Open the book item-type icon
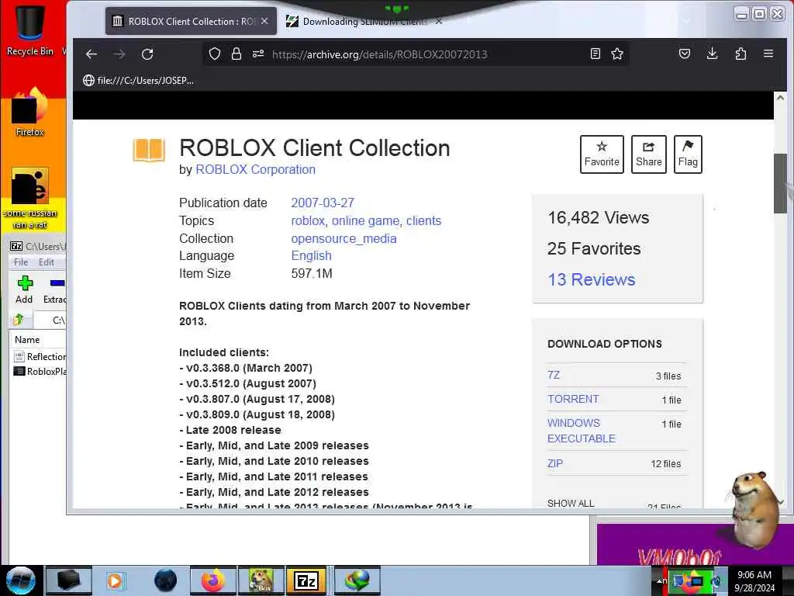Image resolution: width=794 pixels, height=596 pixels. (x=149, y=150)
